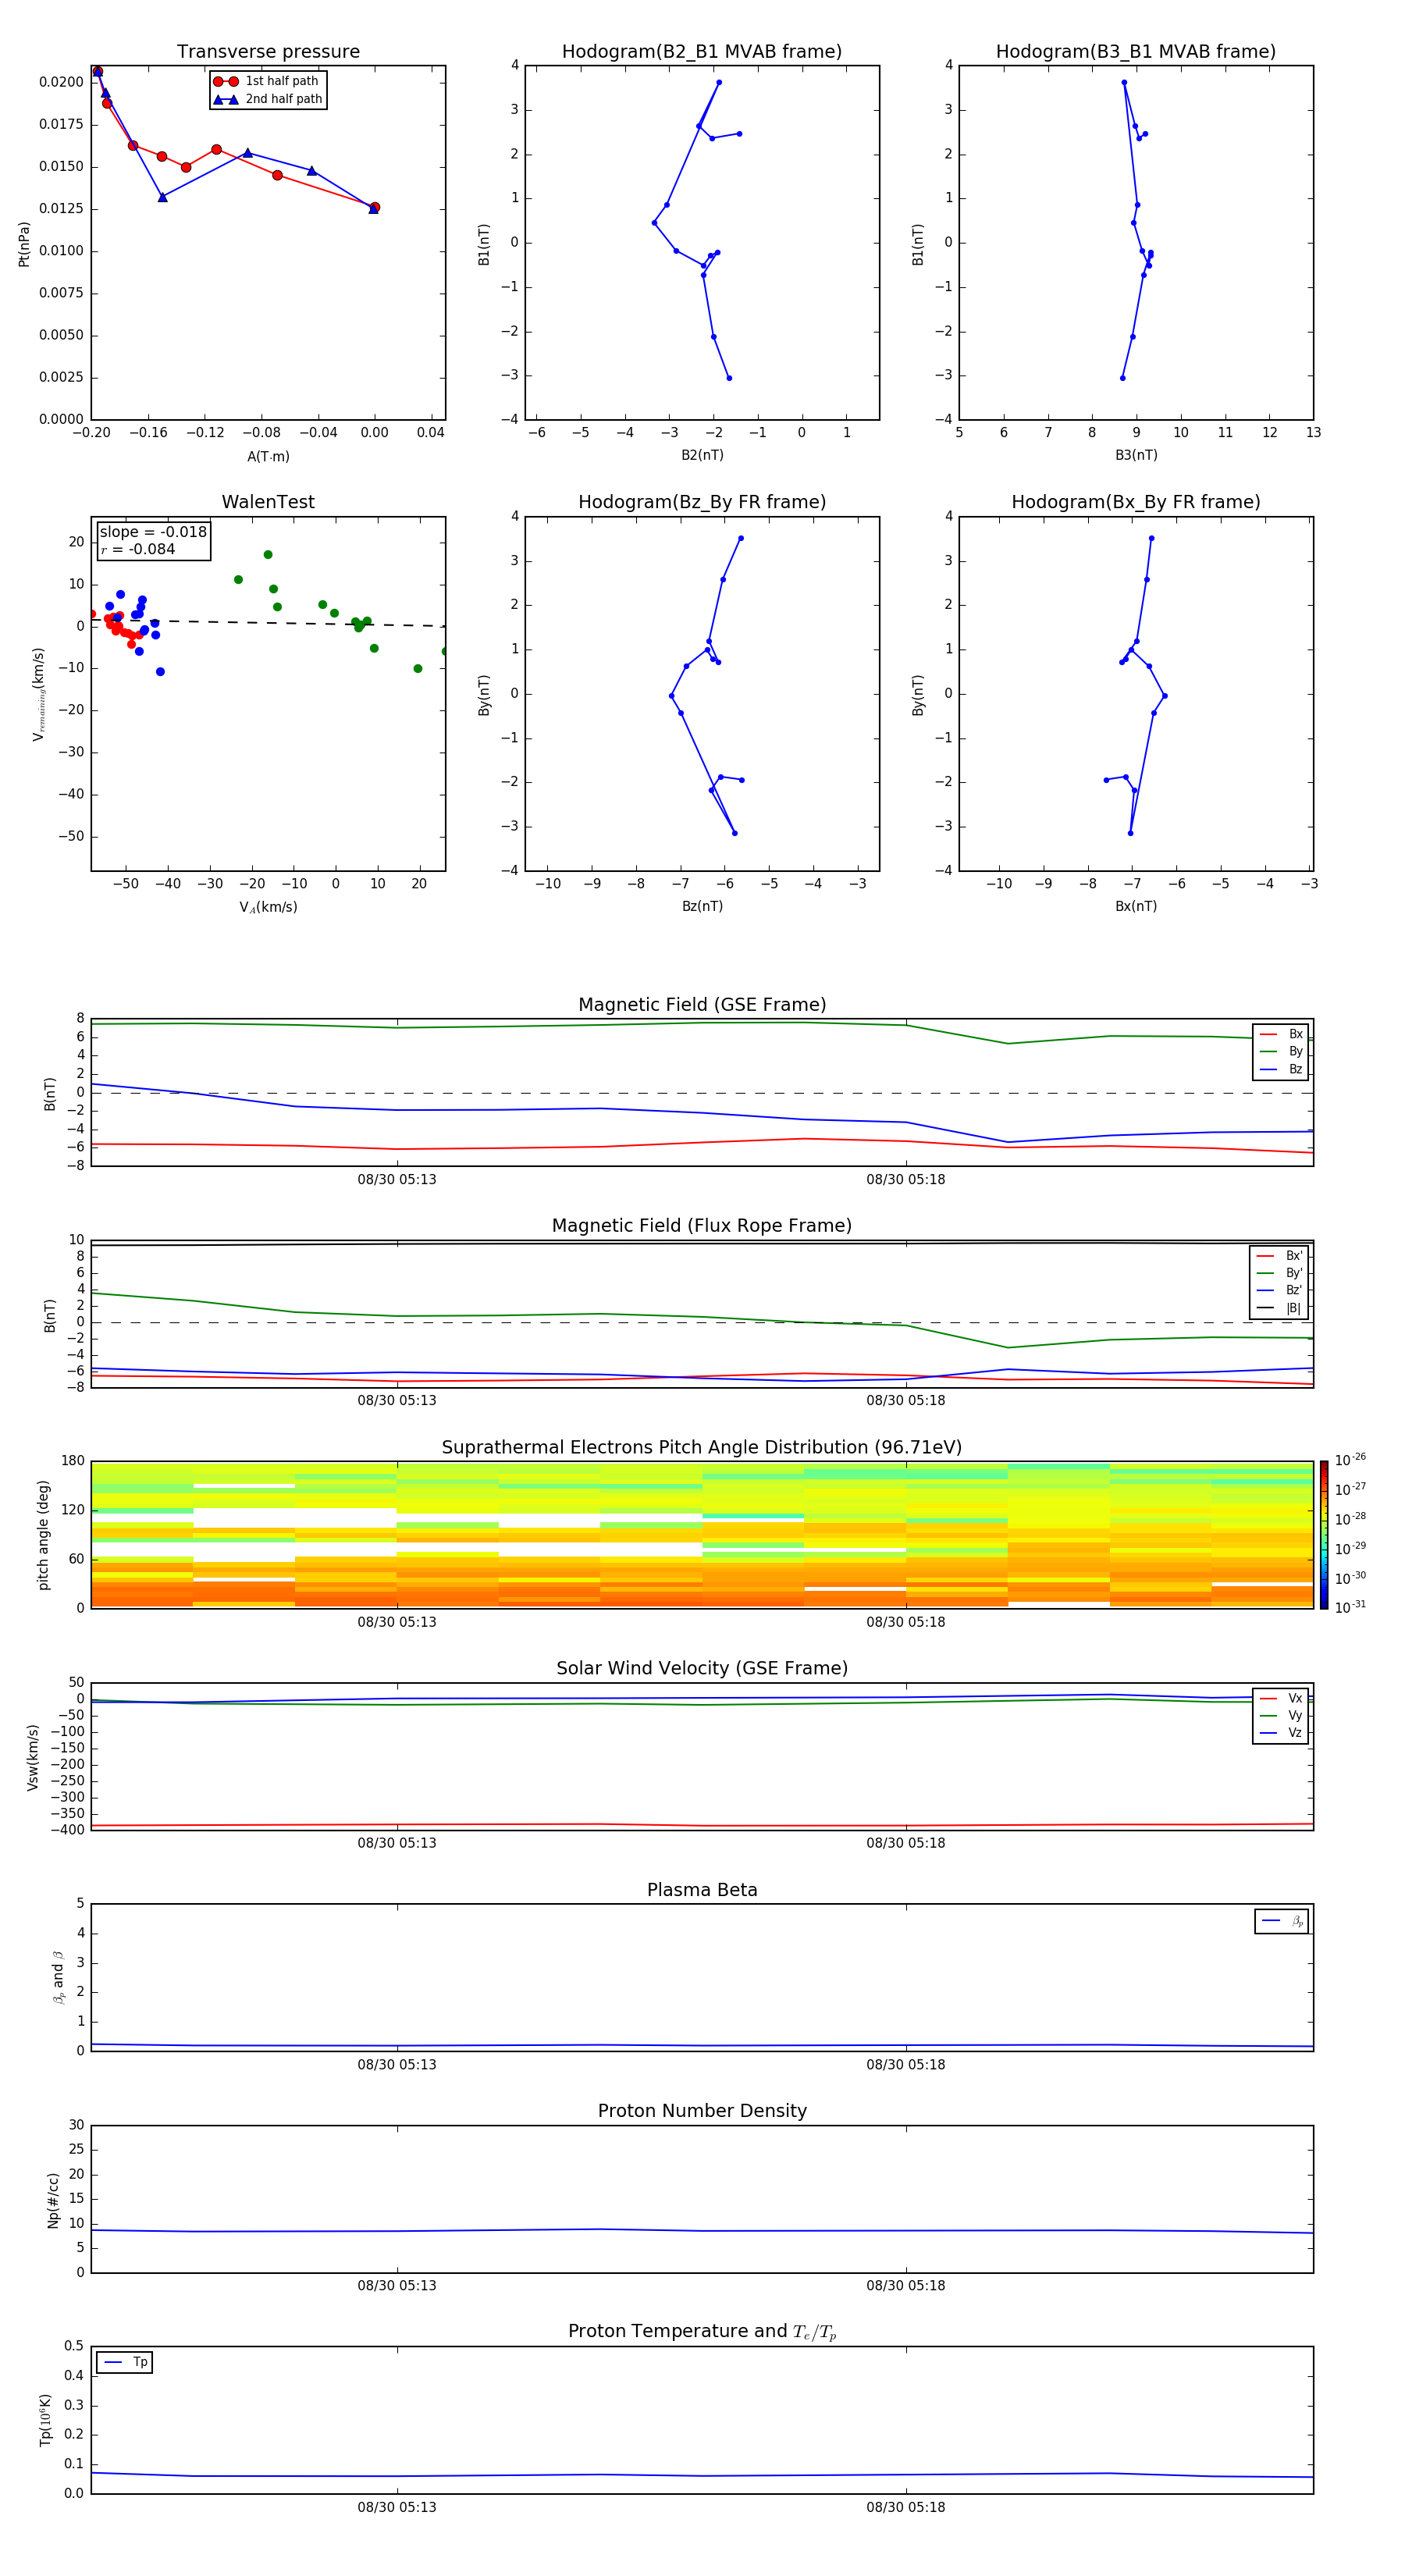This screenshot has width=1405, height=2576.
Task: Click the "V_remaining(km/s)" y-axis label
Action: (x=38, y=694)
